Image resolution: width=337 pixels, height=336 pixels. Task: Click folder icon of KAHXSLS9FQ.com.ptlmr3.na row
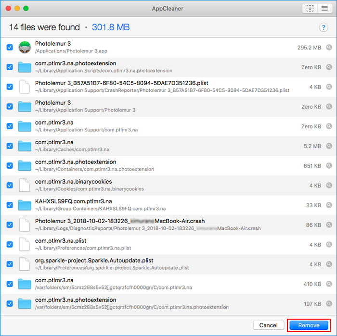pos(25,205)
